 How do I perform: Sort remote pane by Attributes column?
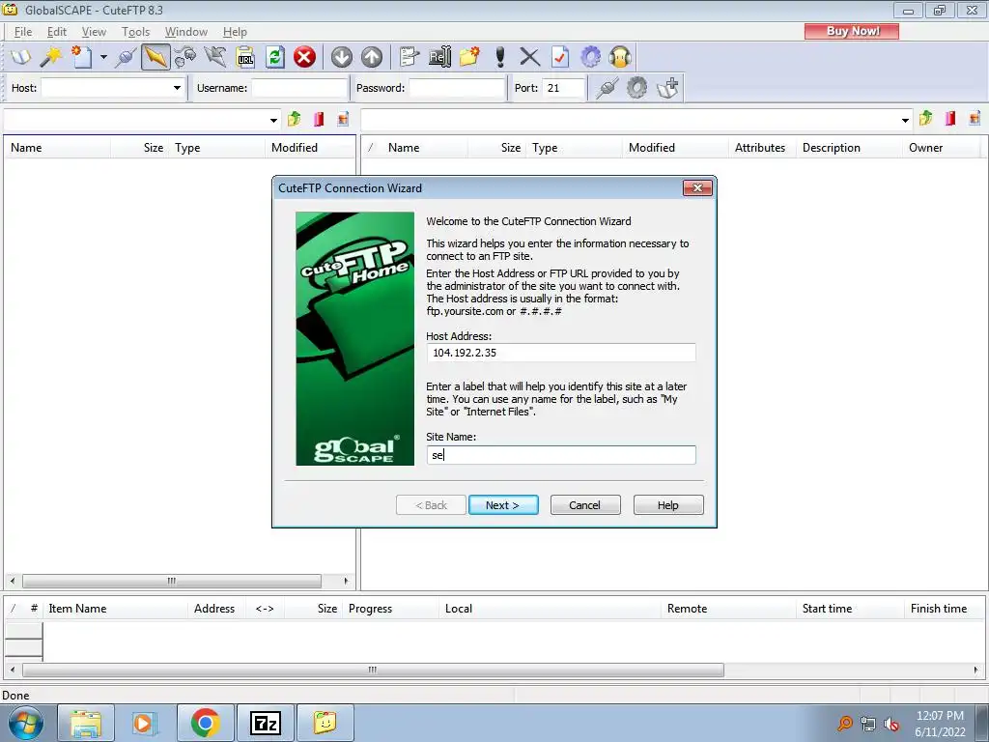(x=760, y=148)
